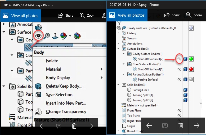
Task: Choose Change Transparency in the context menu
Action: pyautogui.click(x=66, y=112)
